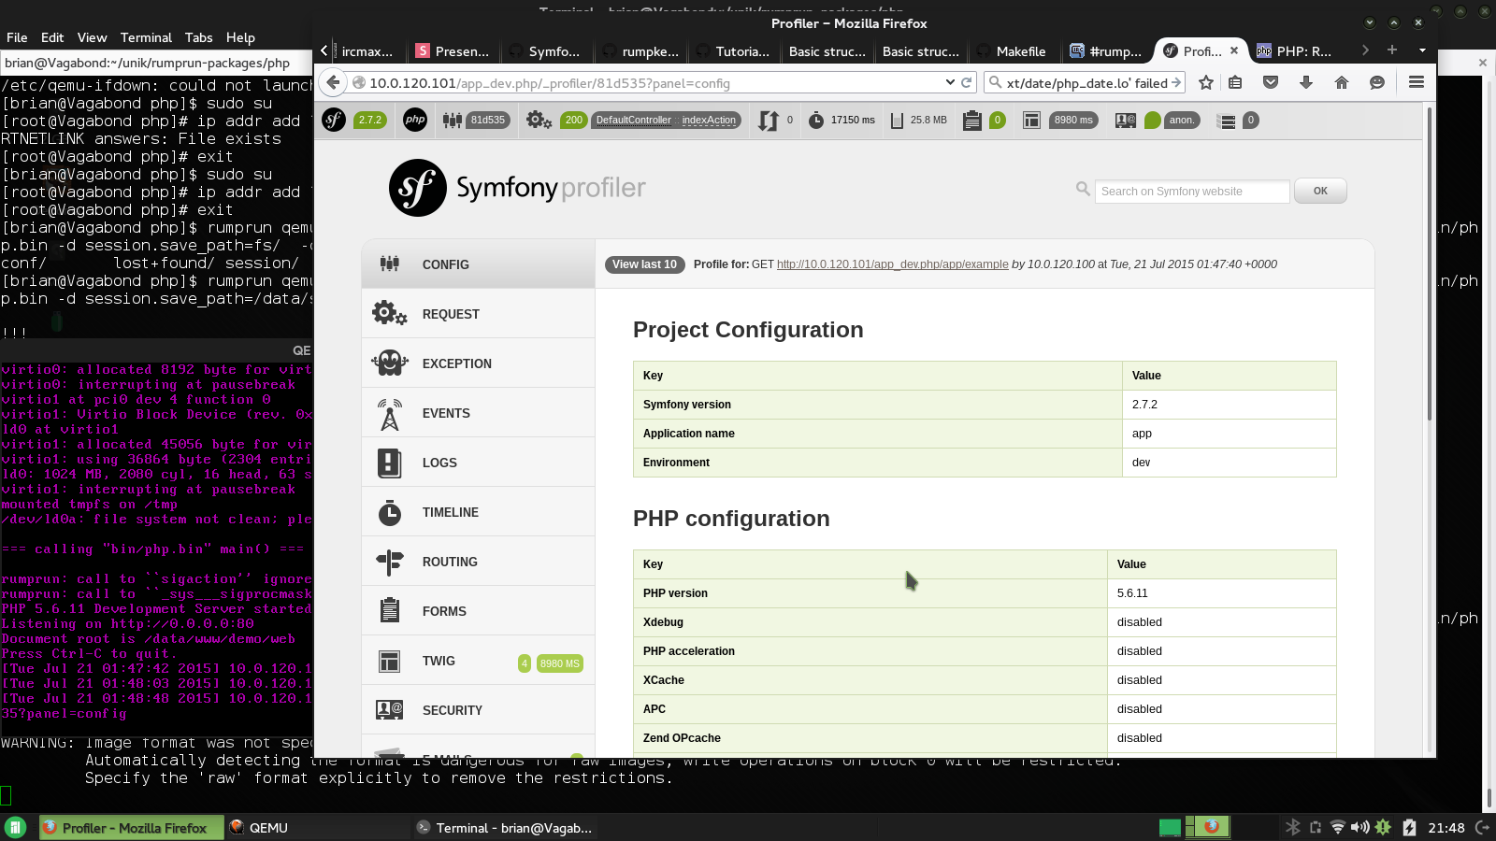Go to Firefox home page
This screenshot has width=1496, height=841.
coord(1342,82)
